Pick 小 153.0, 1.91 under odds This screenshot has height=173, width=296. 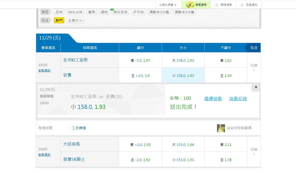tap(183, 160)
